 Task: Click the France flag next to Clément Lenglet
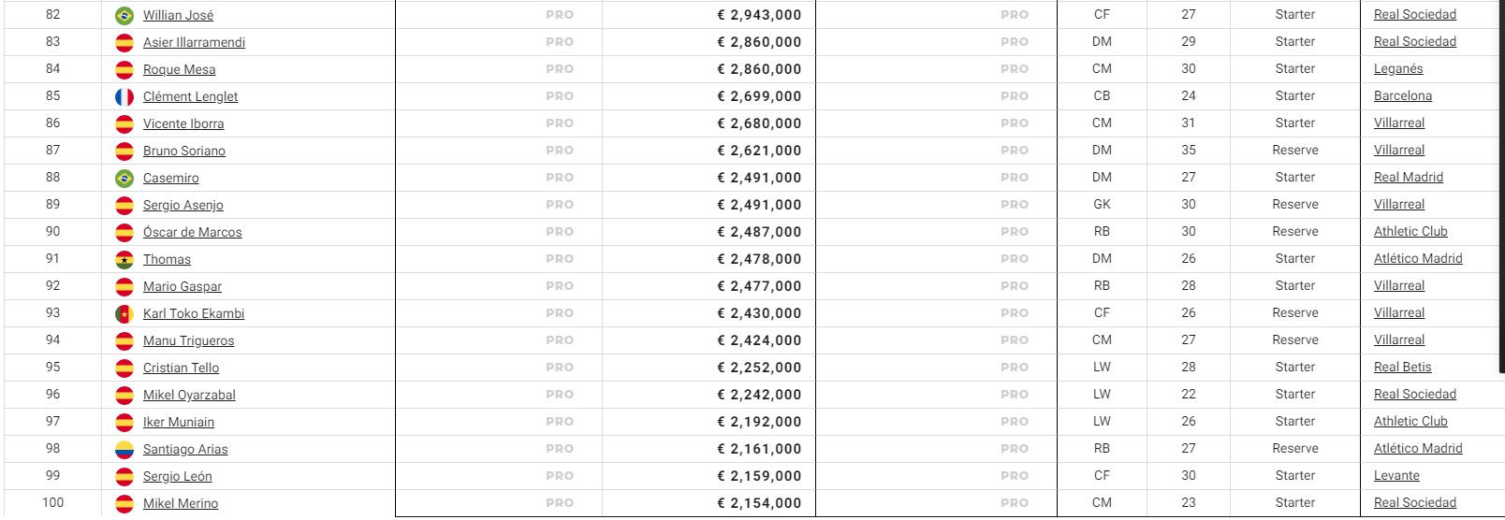point(124,96)
